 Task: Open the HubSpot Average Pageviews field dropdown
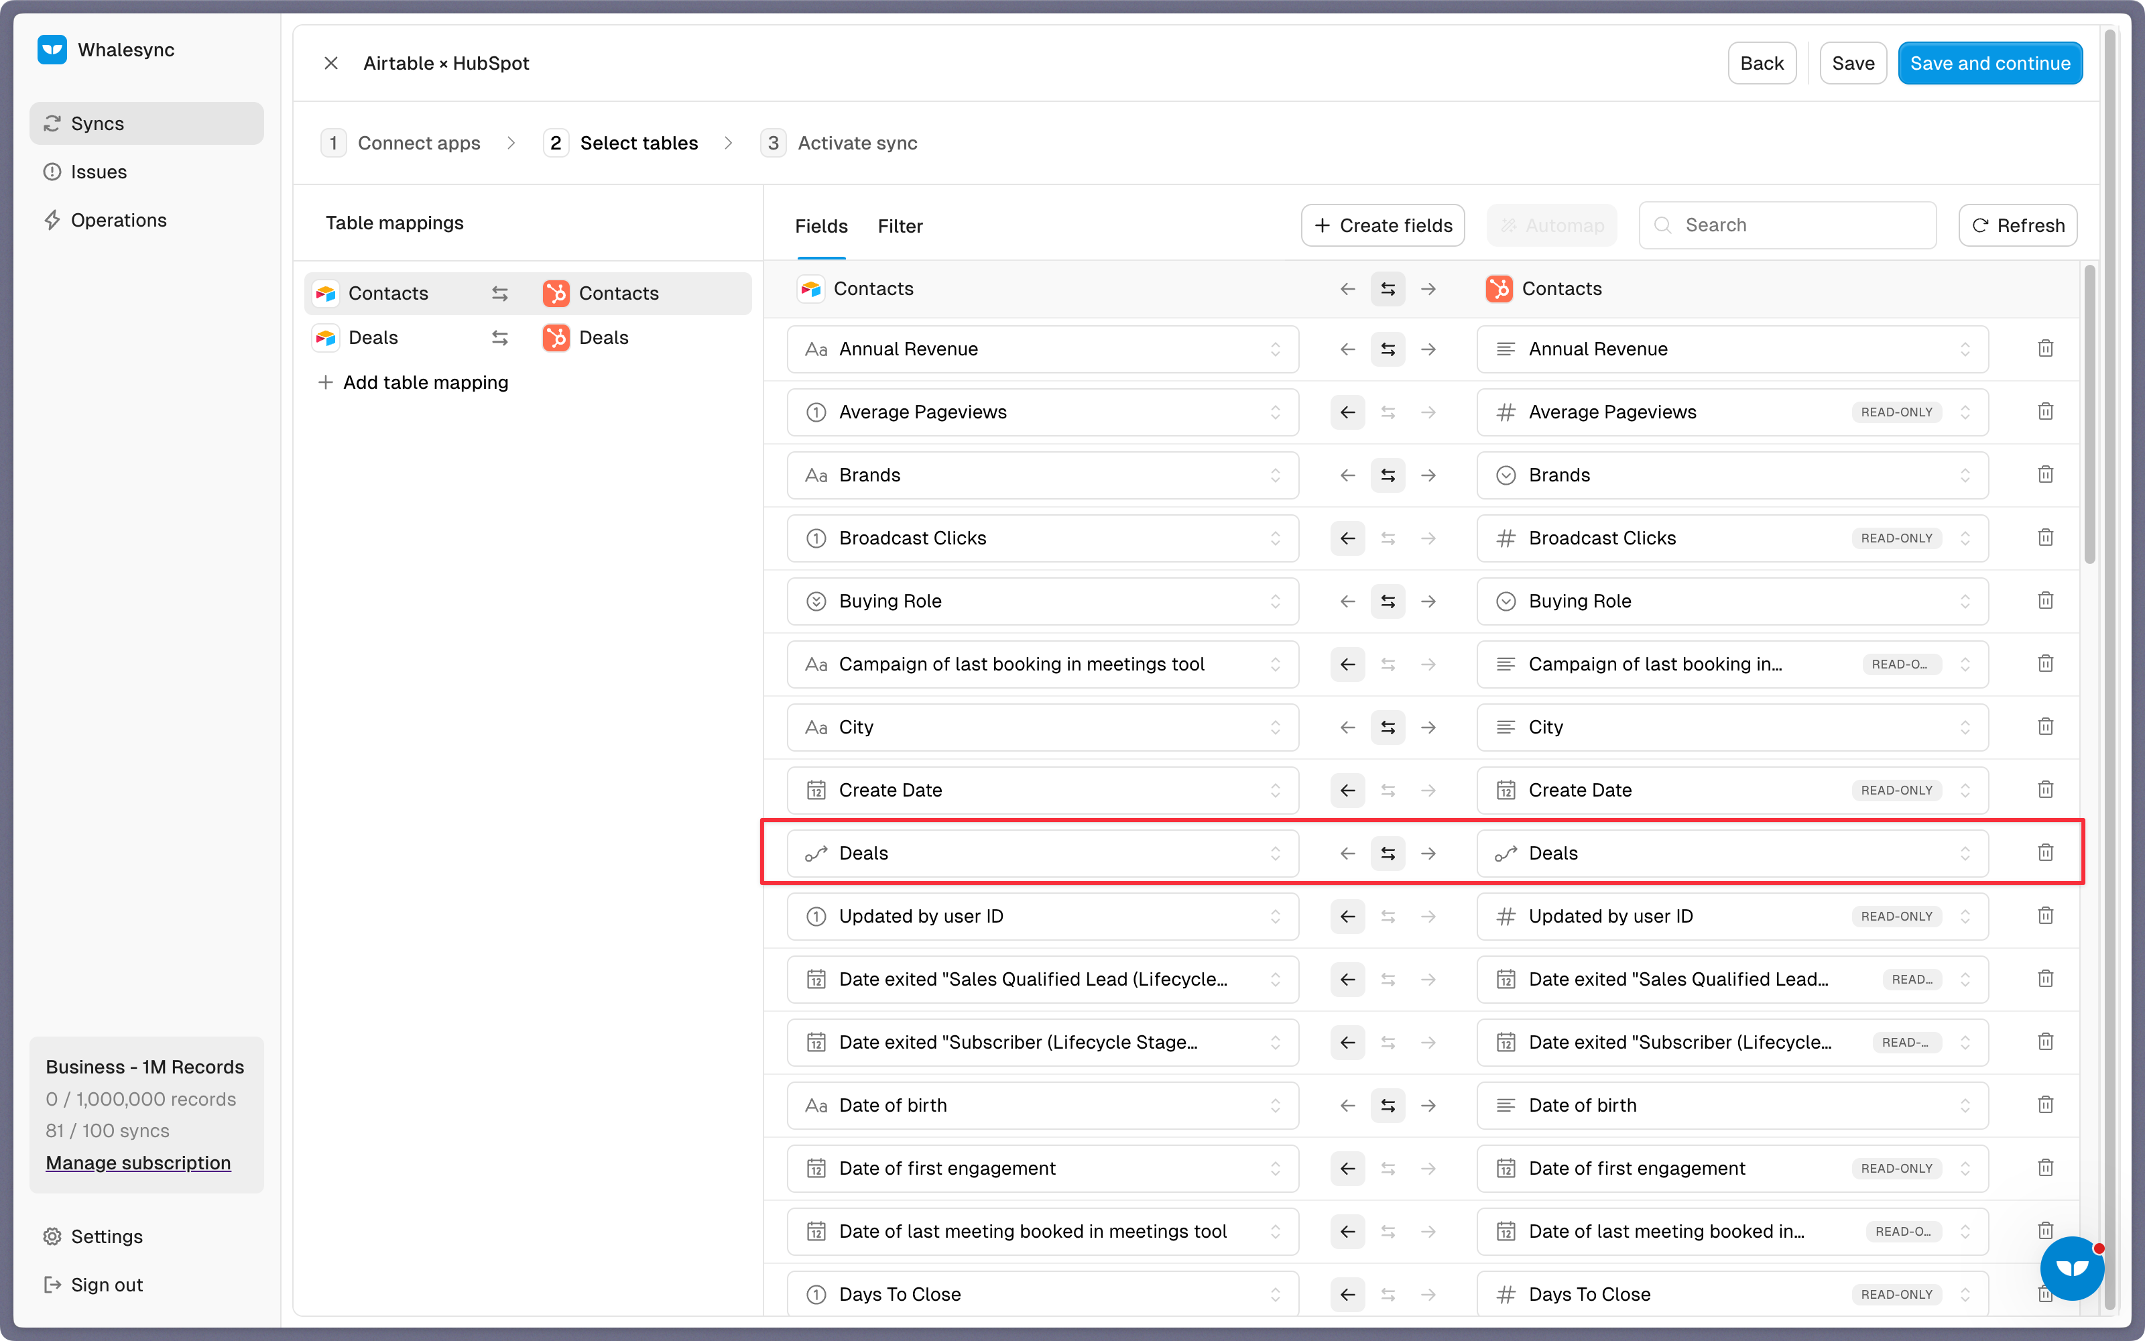pos(1732,412)
